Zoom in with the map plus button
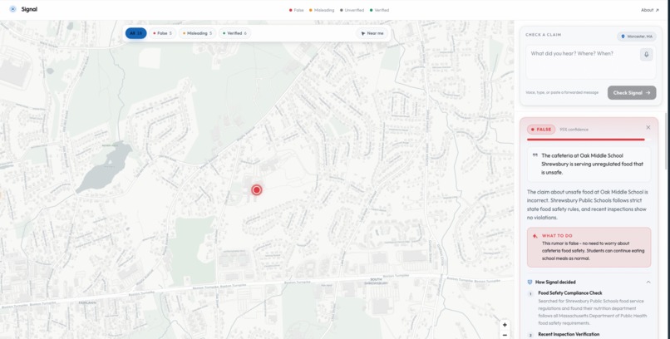Screen dimensions: 670x339 pos(505,325)
